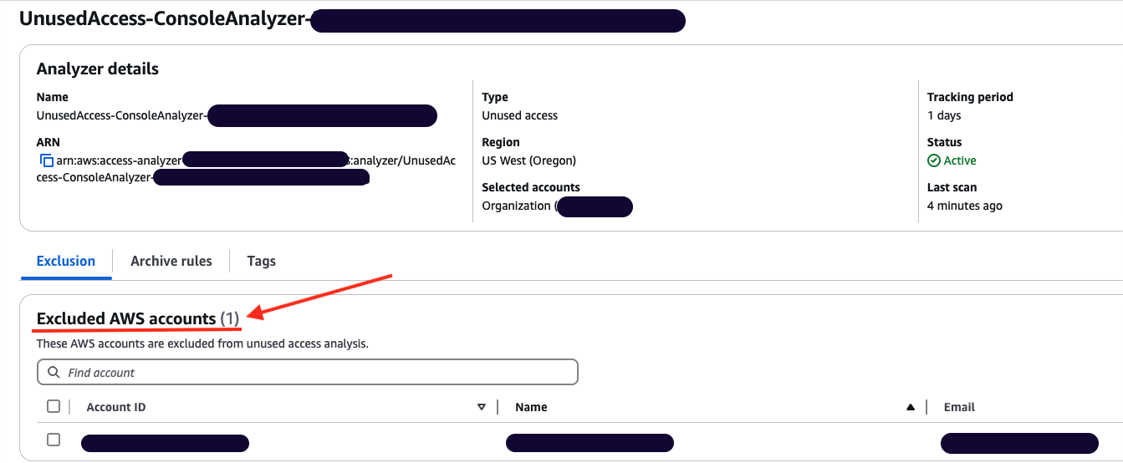This screenshot has width=1123, height=463.
Task: Sort by Account ID using the down arrow
Action: point(482,407)
